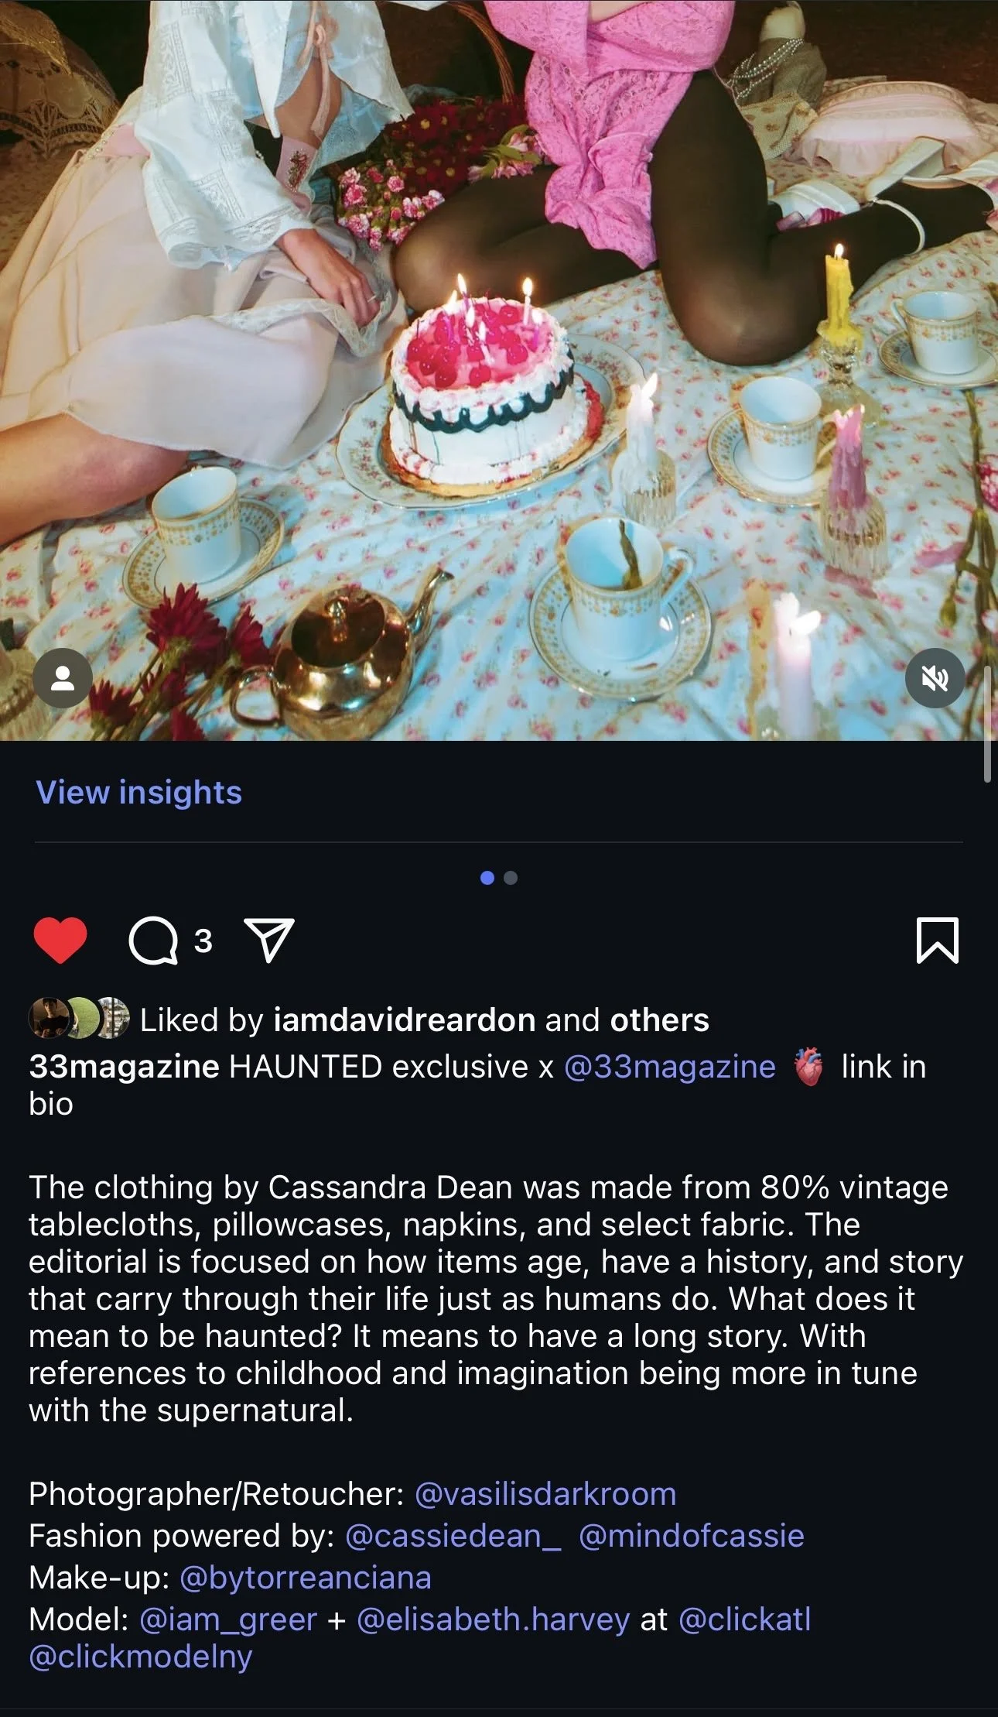Open the @mindofcassie mention

tap(692, 1535)
